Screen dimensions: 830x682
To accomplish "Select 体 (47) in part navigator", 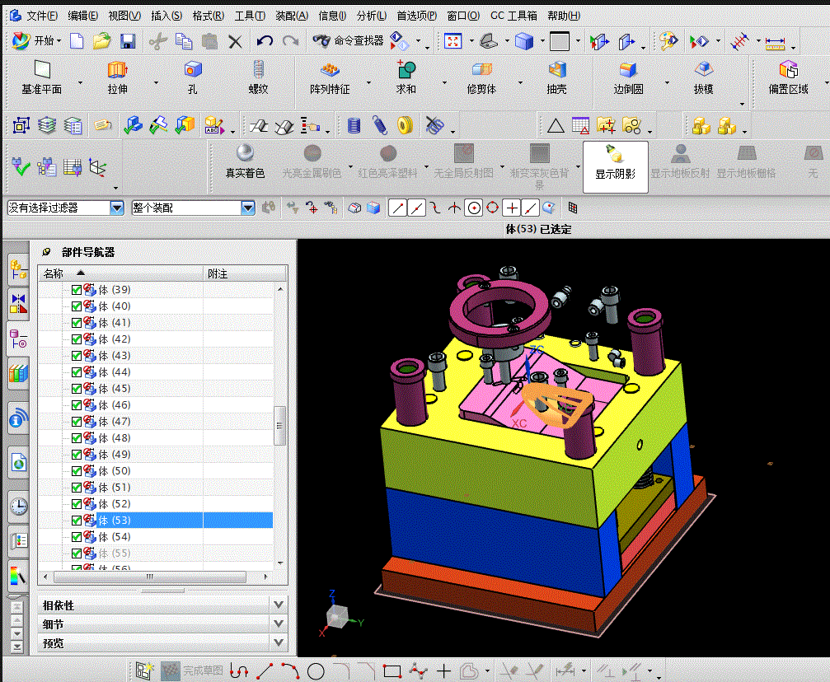I will [115, 422].
